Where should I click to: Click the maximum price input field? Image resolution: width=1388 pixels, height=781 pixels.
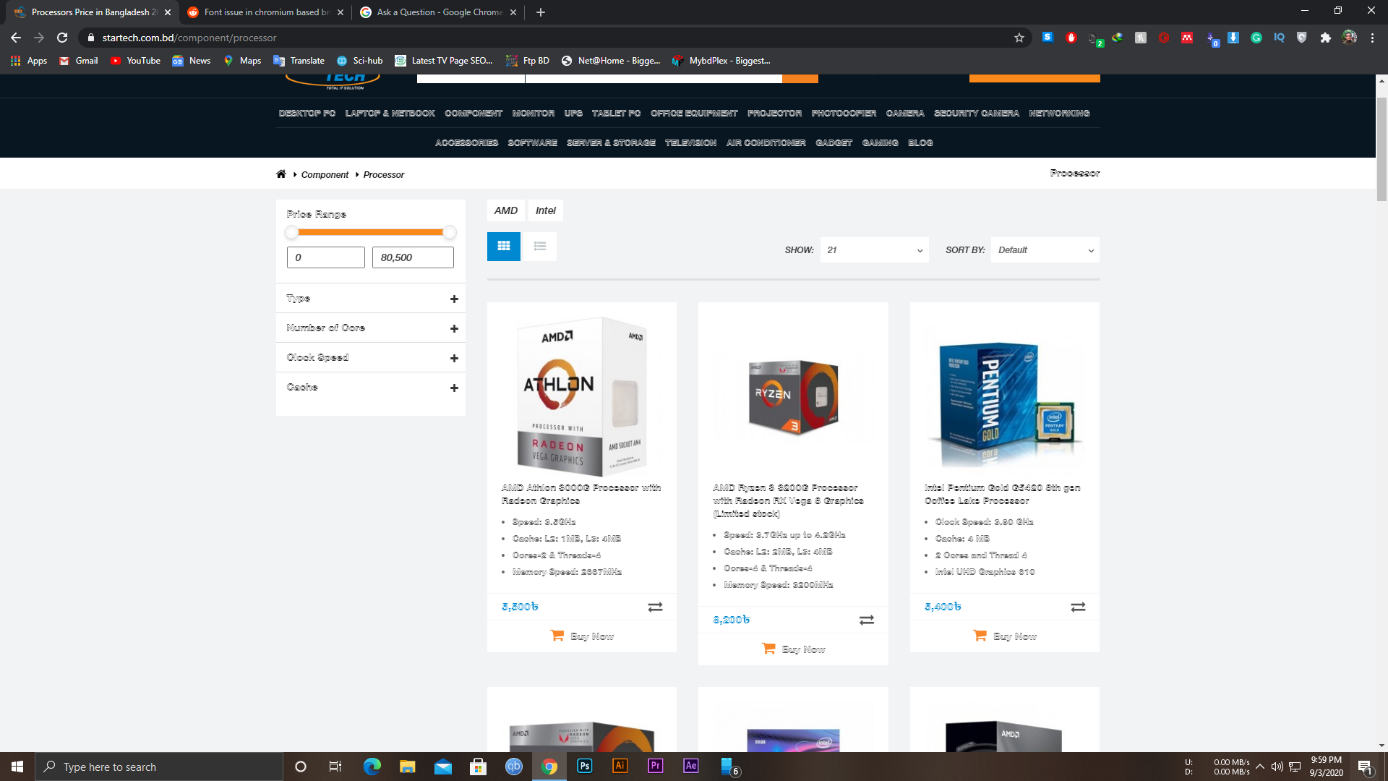pos(412,257)
